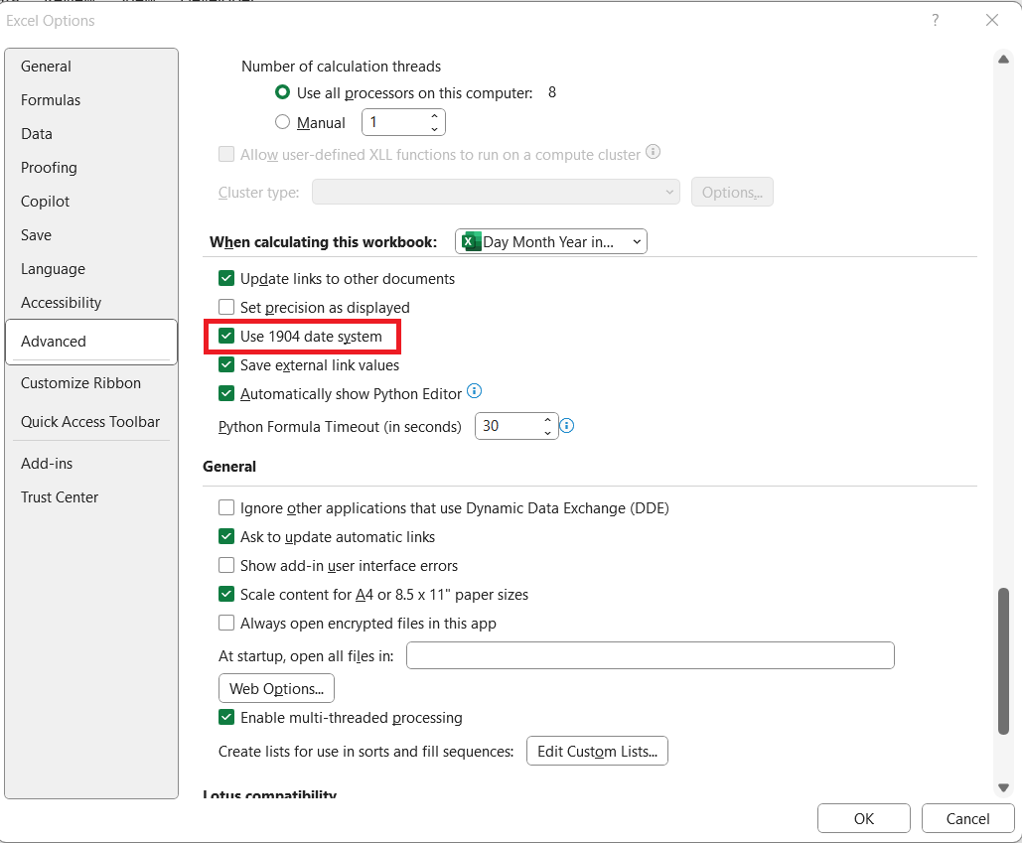Toggle Automatically show Python Editor checkbox
Screen dimensions: 1022x843
tap(226, 393)
